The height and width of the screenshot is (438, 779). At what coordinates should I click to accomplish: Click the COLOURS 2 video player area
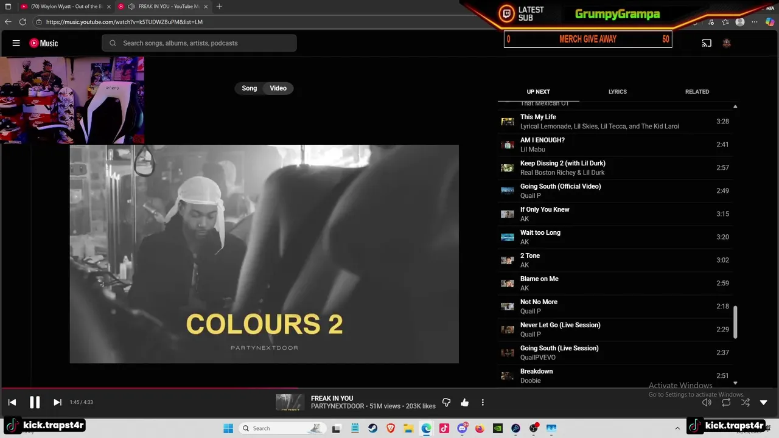(x=264, y=254)
